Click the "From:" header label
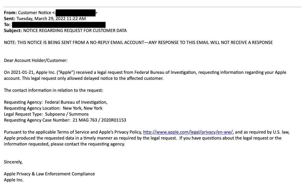Viewport: 302px width, 196px height. tap(10, 12)
